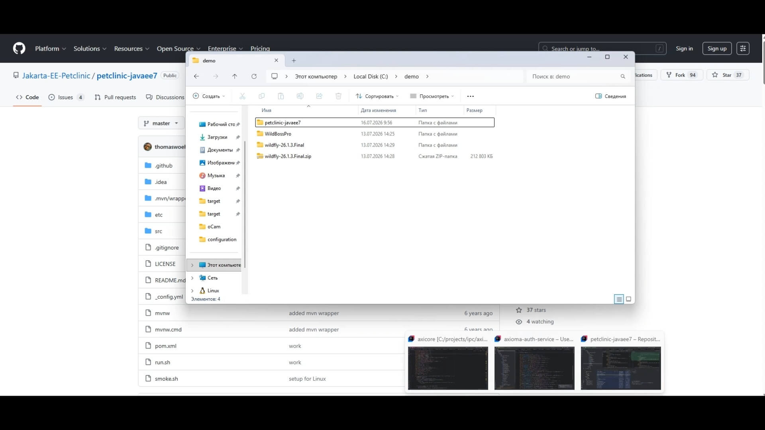Open the Jakarta-EE-Petclinic owner link
Screen dimensions: 765x430
point(56,76)
